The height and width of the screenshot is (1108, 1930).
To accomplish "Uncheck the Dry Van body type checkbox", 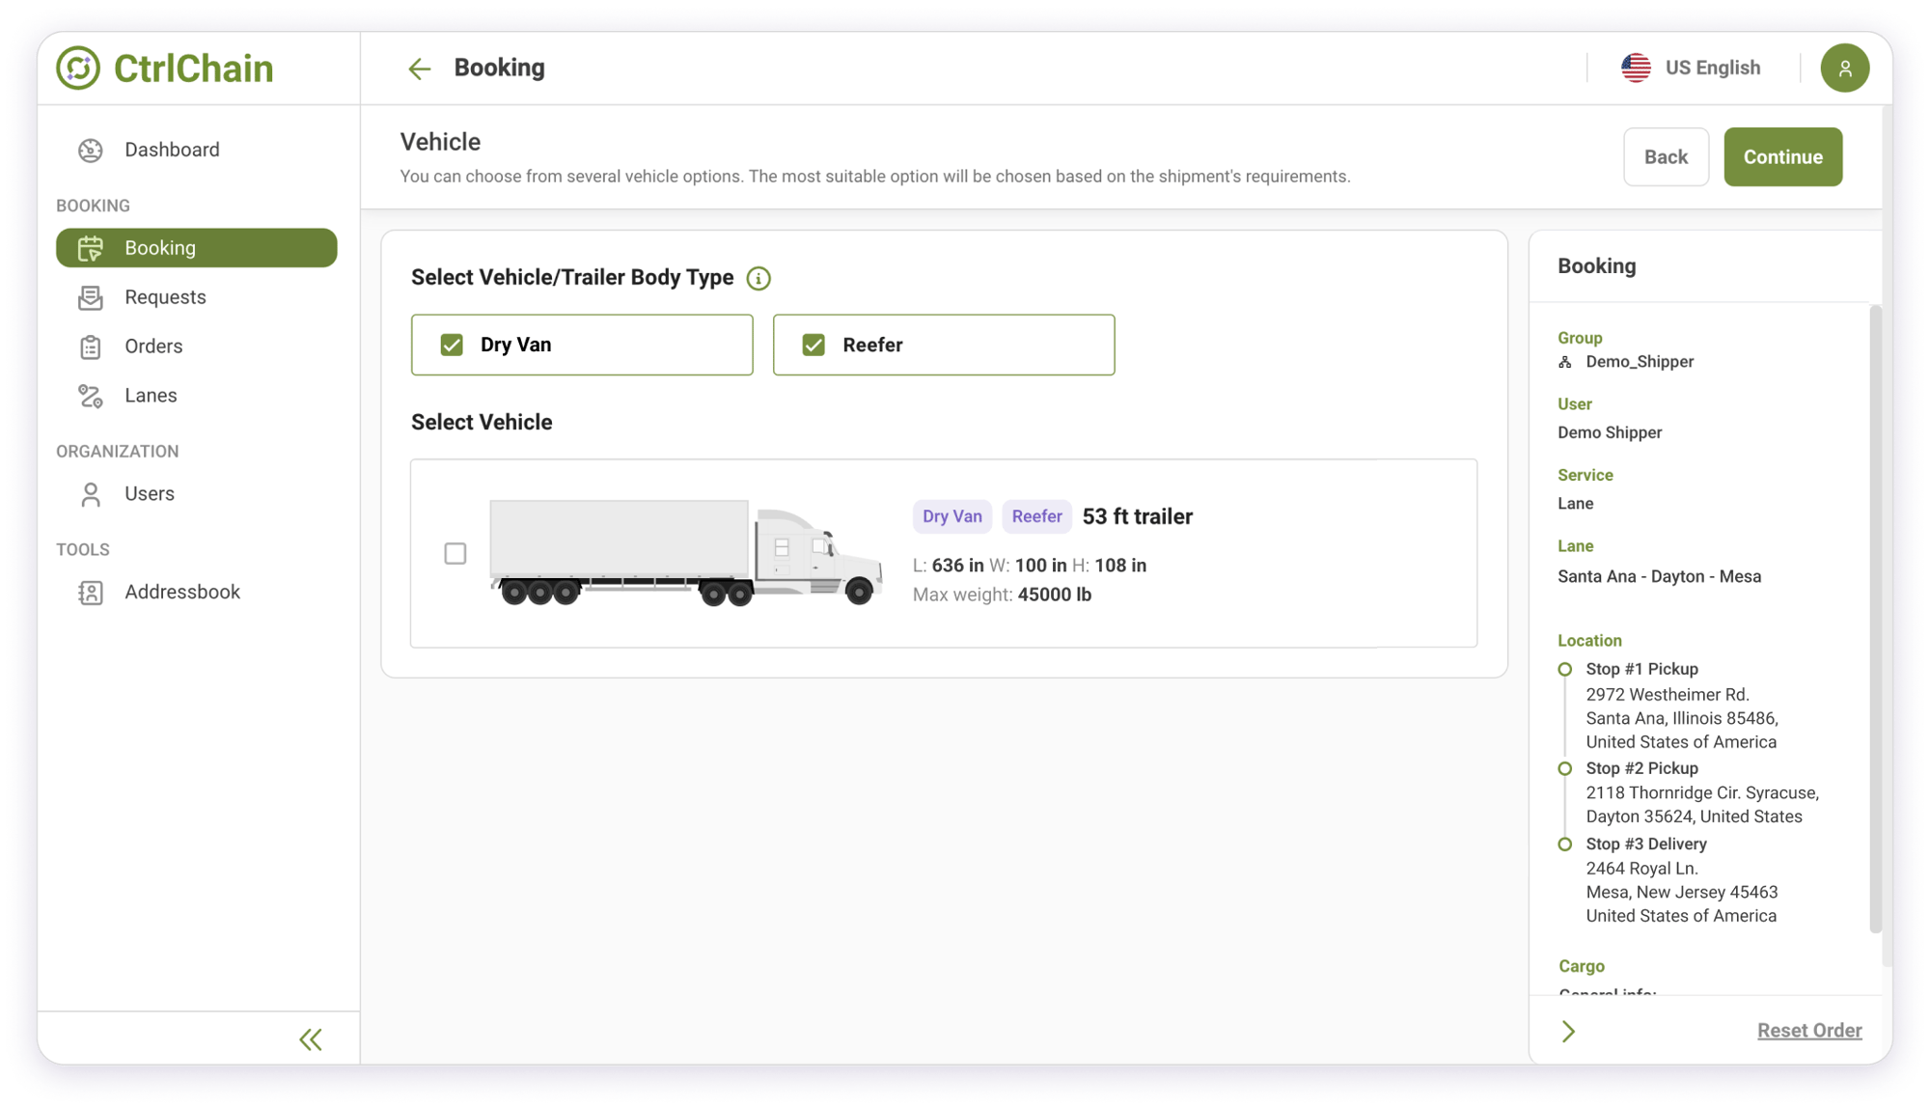I will (x=452, y=346).
